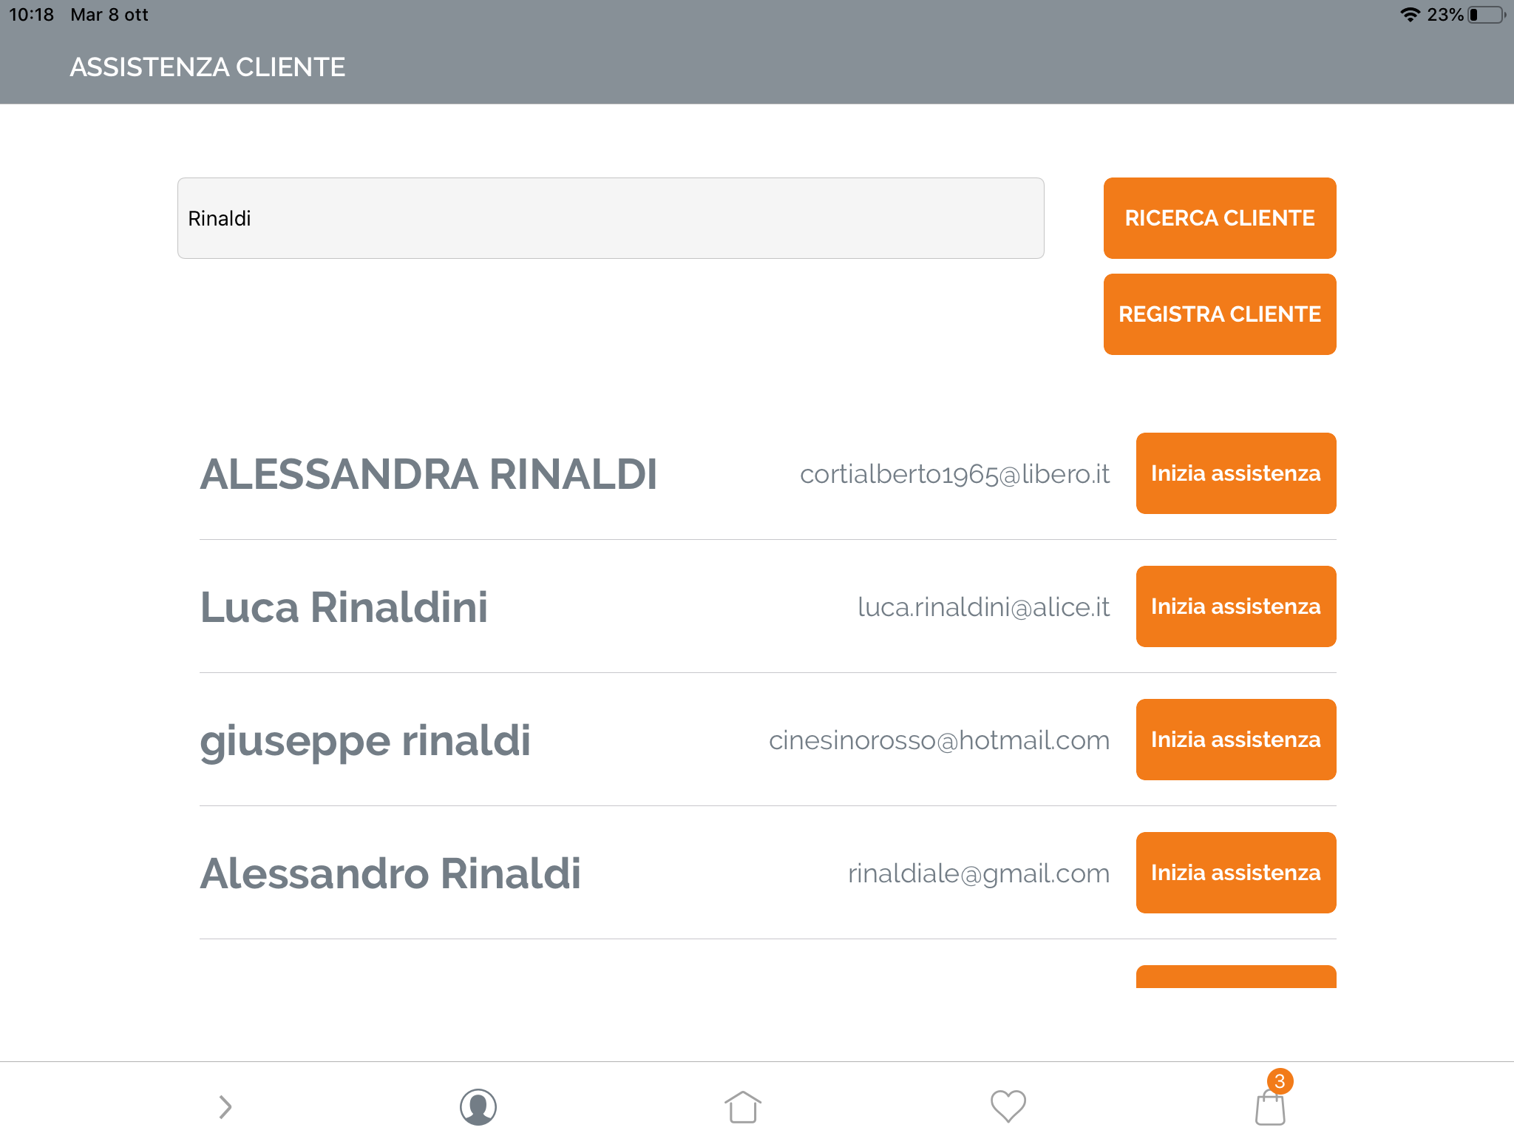Open the user profile icon in bottom bar

478,1106
